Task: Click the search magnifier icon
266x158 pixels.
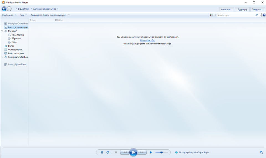Action: (x=257, y=15)
